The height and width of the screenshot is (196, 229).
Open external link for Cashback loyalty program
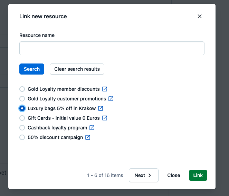tap(92, 128)
